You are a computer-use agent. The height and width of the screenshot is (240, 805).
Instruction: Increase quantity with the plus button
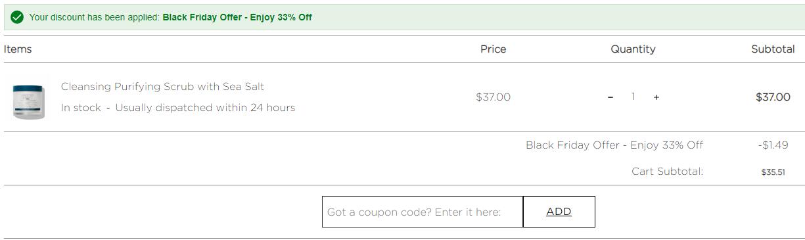tap(656, 97)
